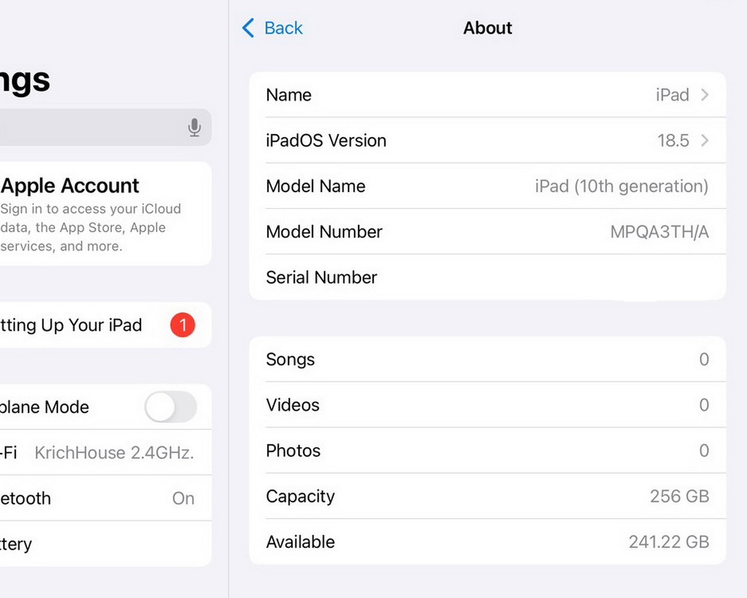Open the Battery settings row
This screenshot has height=598, width=747.
click(x=106, y=544)
